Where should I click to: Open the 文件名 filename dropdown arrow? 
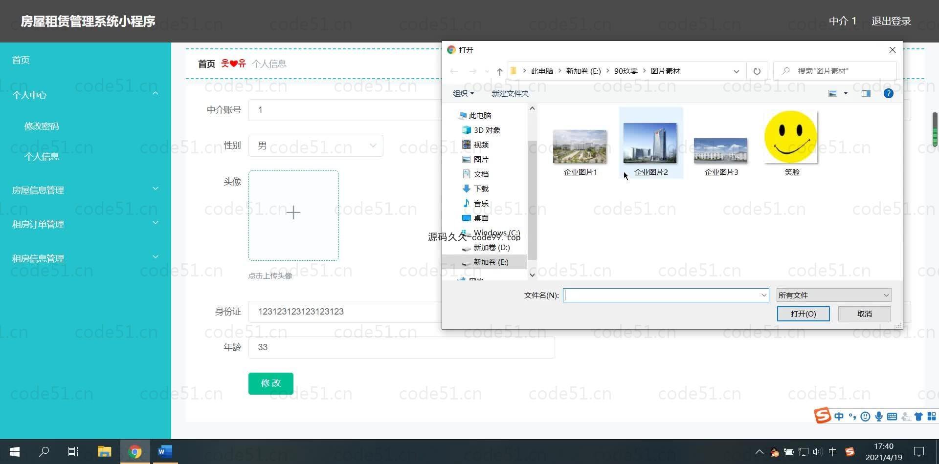[x=763, y=295]
